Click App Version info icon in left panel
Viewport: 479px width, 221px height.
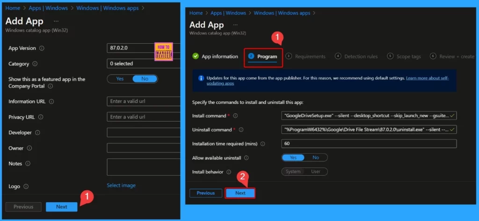(42, 48)
